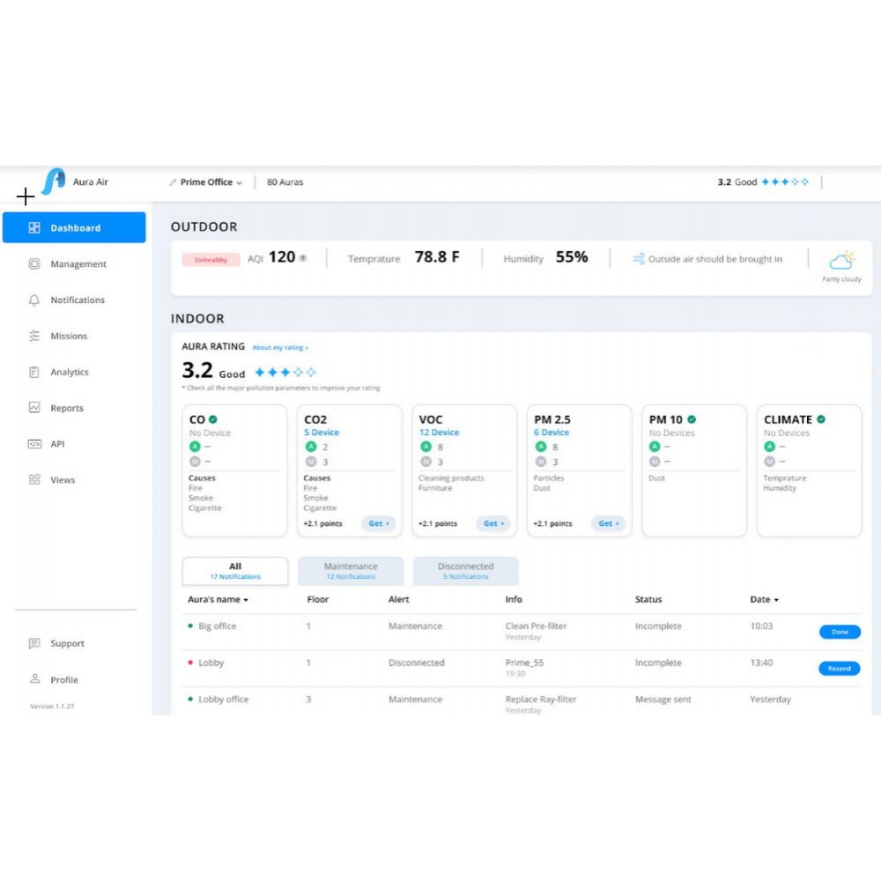881x881 pixels.
Task: Open the API section icon
Action: pos(33,444)
